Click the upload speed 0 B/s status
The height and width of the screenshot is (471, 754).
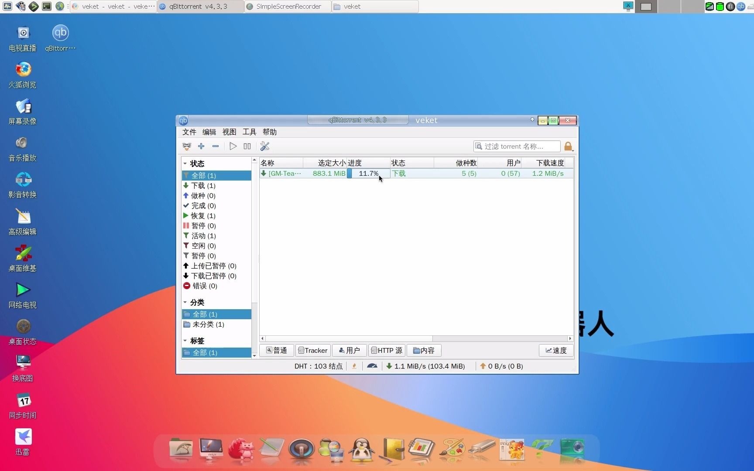pos(501,366)
